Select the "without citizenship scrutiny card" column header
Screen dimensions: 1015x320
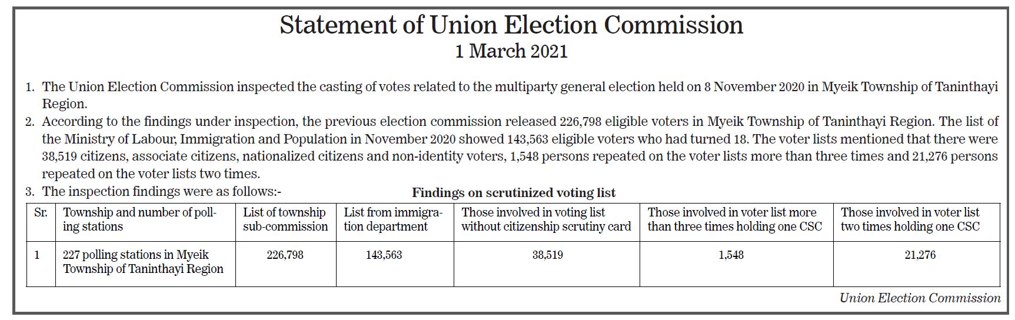point(545,219)
